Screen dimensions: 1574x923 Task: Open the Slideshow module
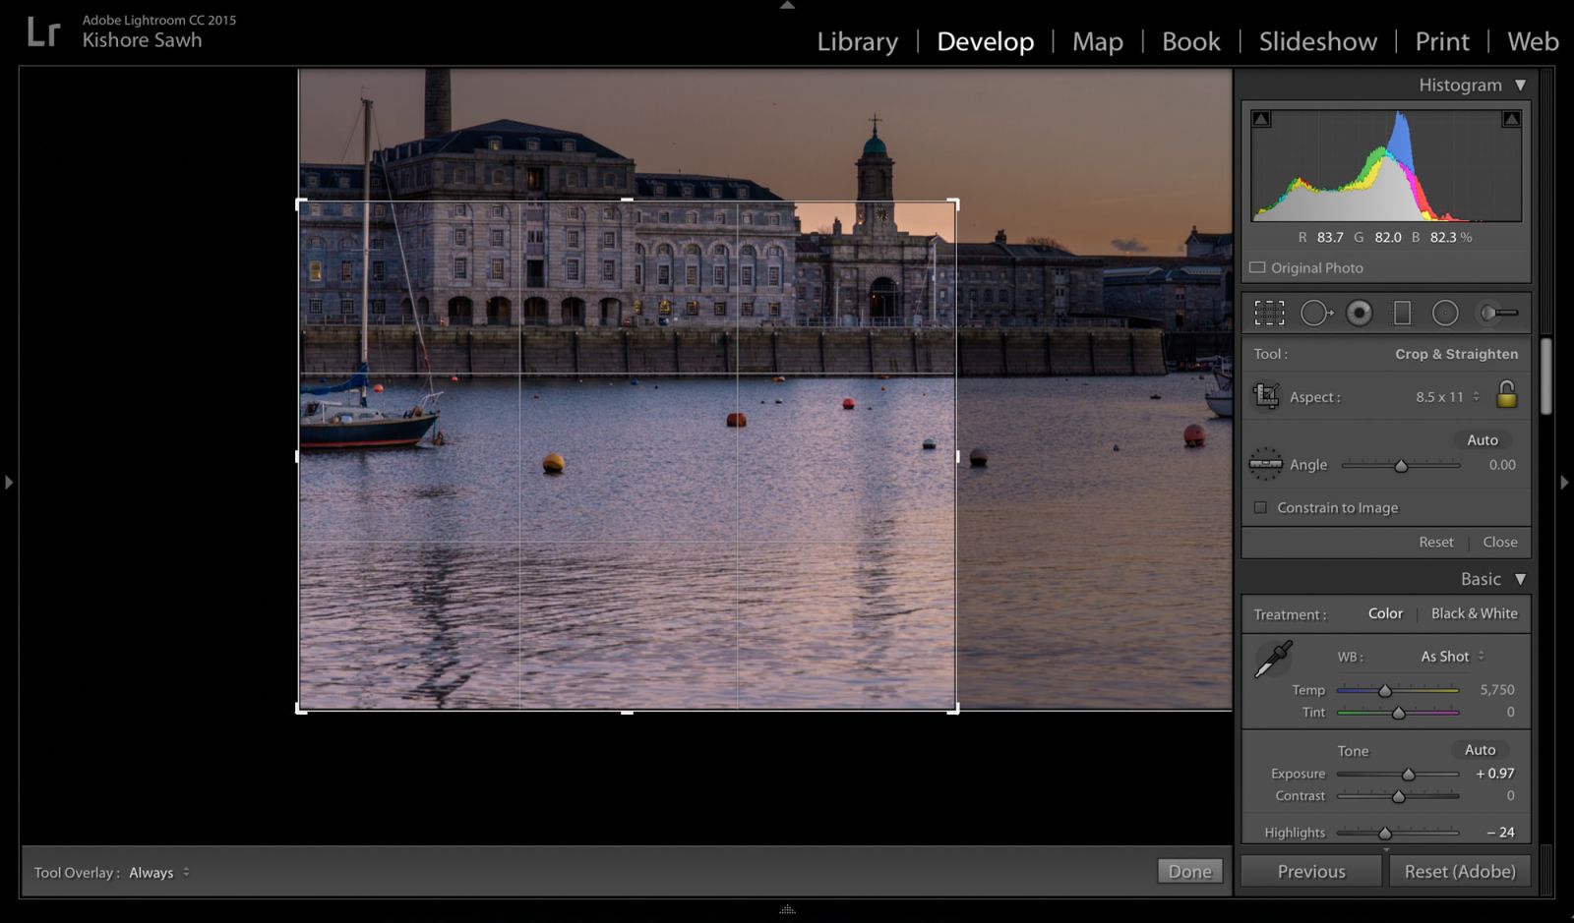point(1317,41)
